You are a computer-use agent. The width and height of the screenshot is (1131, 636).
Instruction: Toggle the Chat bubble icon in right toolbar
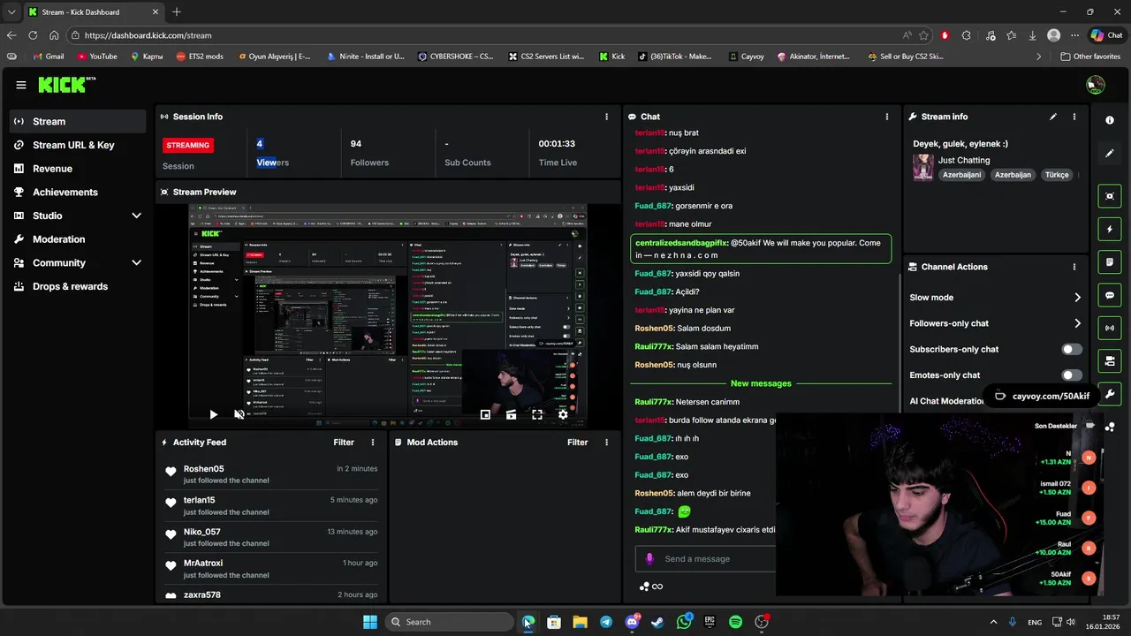pyautogui.click(x=1110, y=295)
